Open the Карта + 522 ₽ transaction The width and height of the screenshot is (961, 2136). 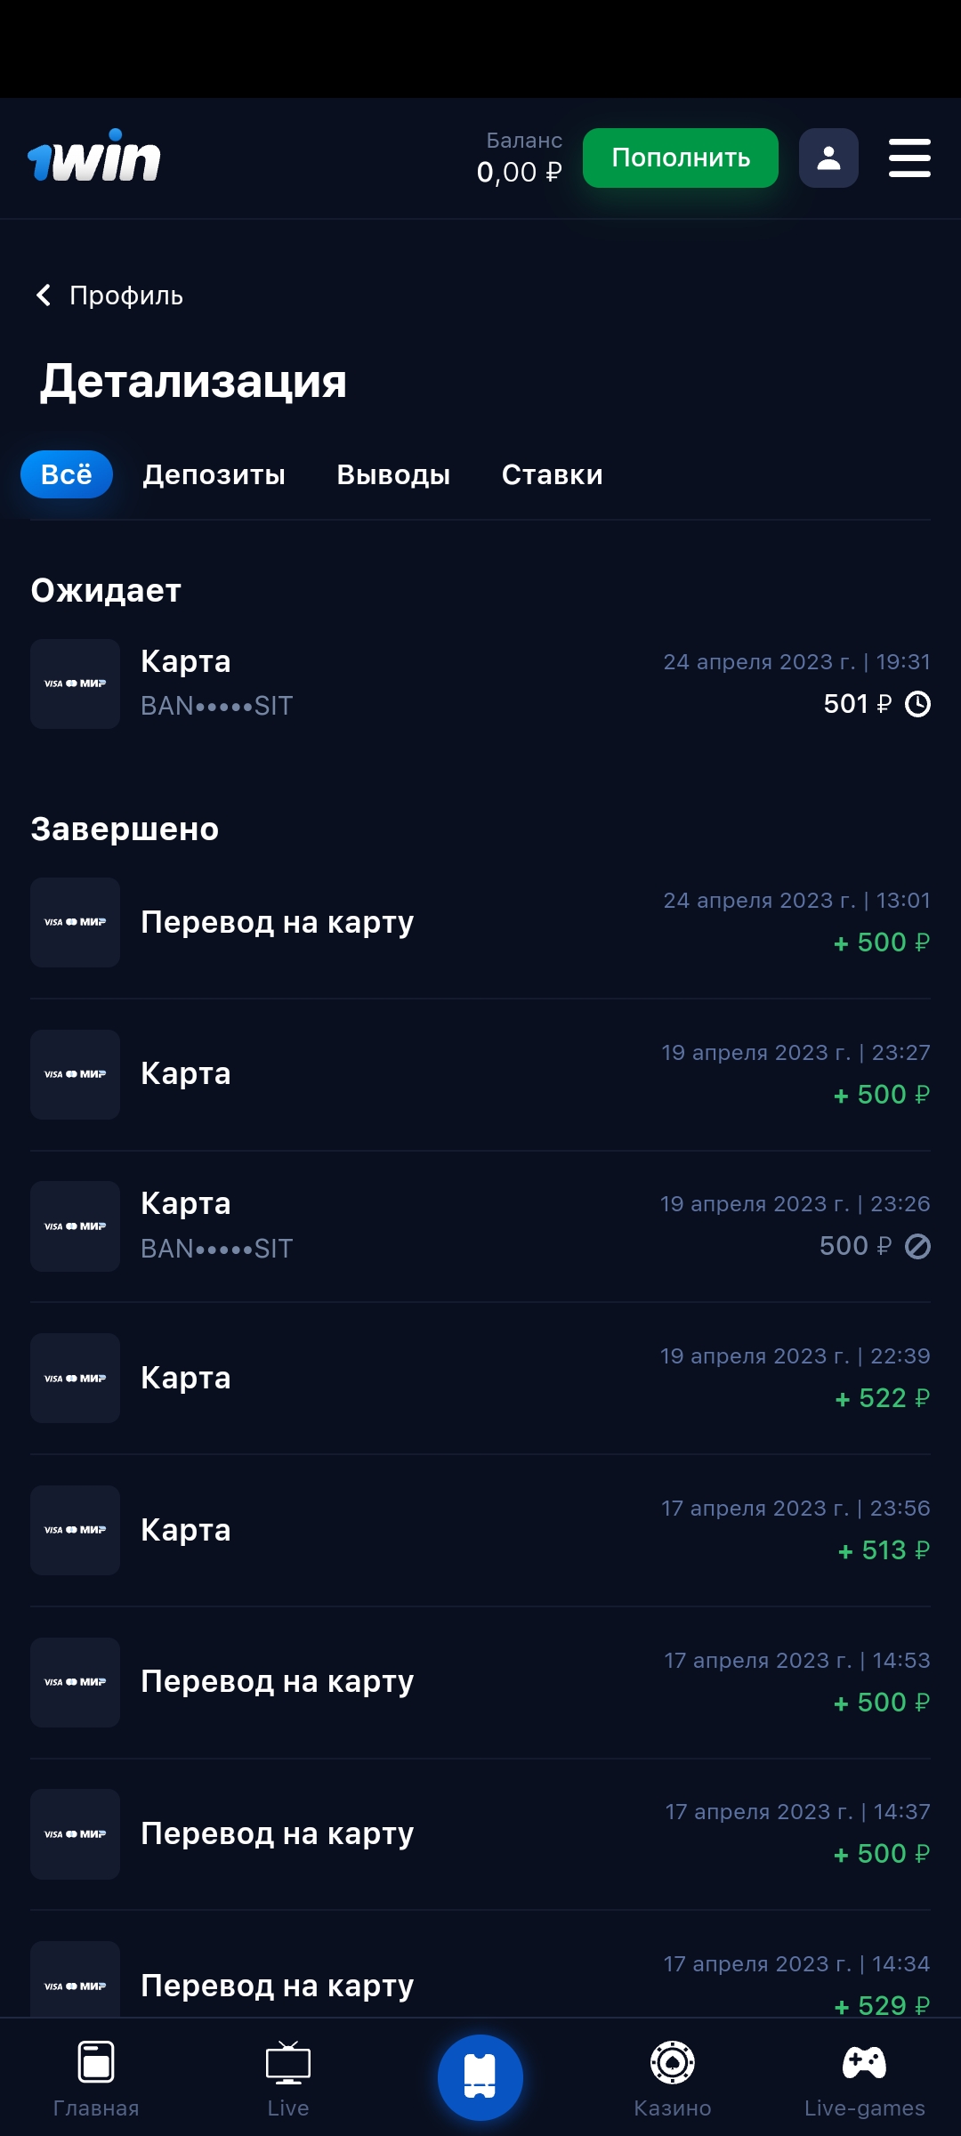480,1378
